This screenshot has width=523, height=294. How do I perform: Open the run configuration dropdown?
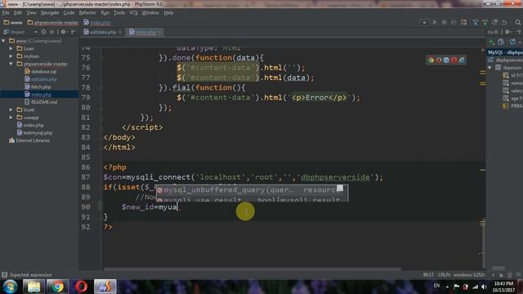click(424, 23)
